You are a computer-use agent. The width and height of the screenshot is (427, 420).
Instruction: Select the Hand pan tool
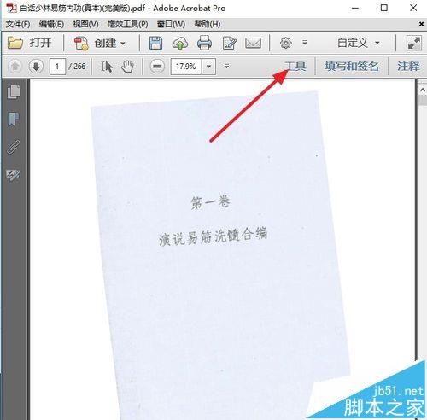pyautogui.click(x=127, y=67)
